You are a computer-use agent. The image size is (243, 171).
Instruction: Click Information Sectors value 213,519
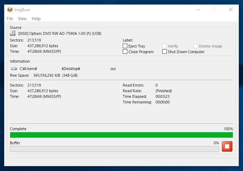click(x=34, y=85)
